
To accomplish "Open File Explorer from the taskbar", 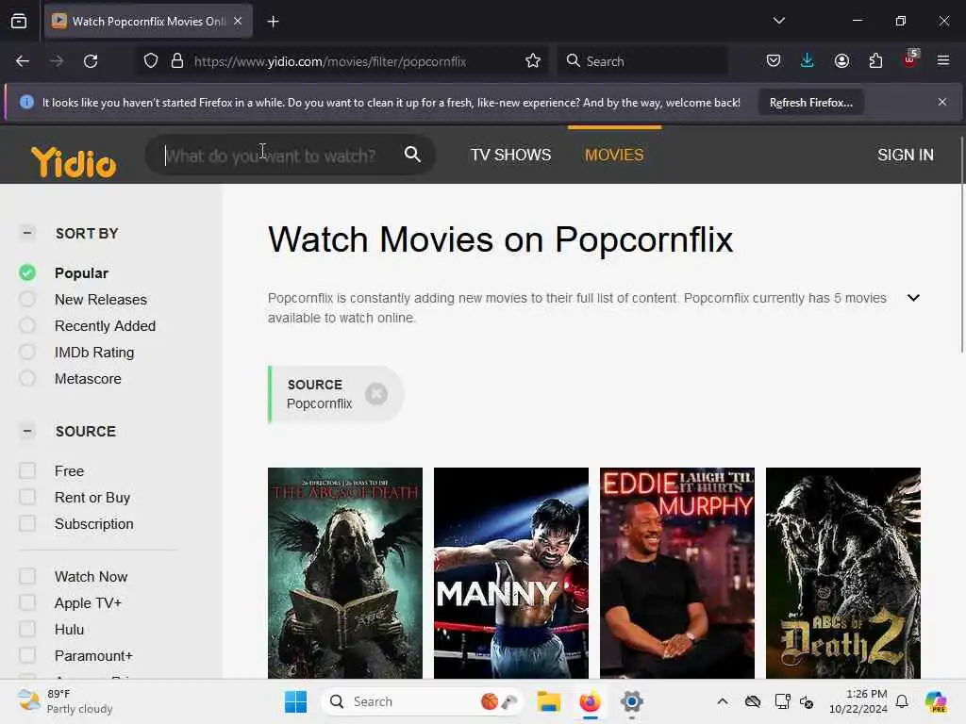I will pos(548,701).
